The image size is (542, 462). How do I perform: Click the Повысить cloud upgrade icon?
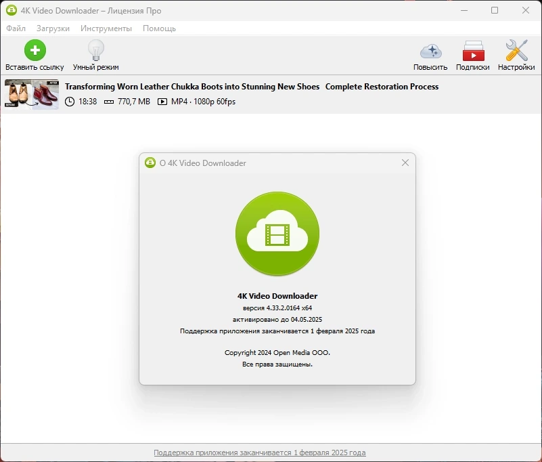click(431, 51)
